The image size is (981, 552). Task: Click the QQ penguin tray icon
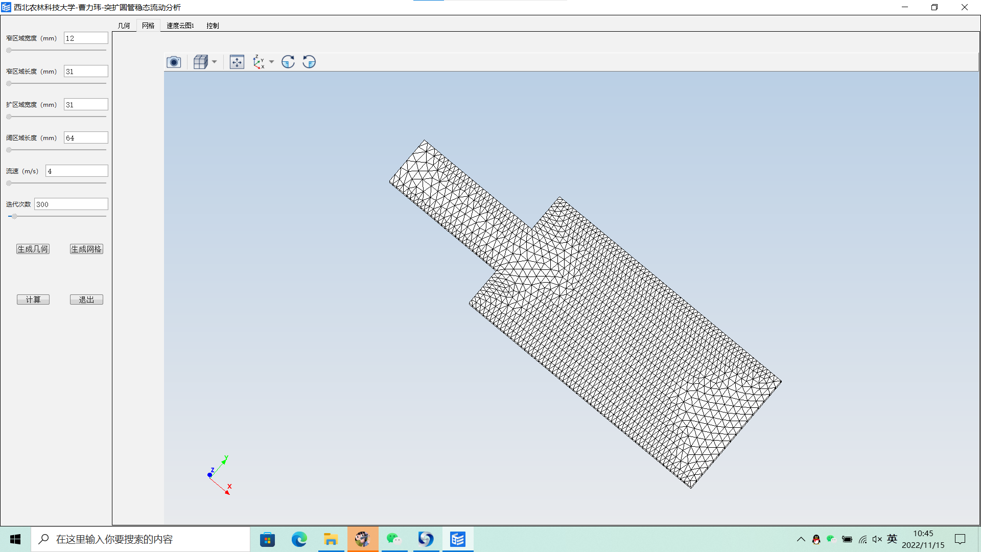pos(816,539)
